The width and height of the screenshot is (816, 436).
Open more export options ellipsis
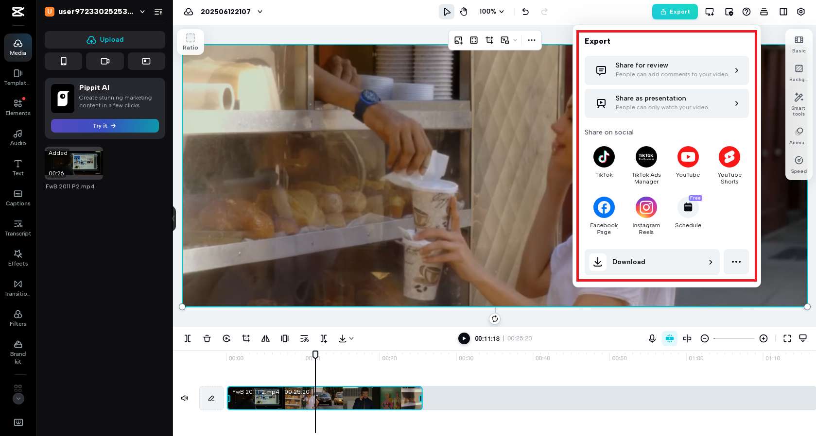click(x=736, y=262)
